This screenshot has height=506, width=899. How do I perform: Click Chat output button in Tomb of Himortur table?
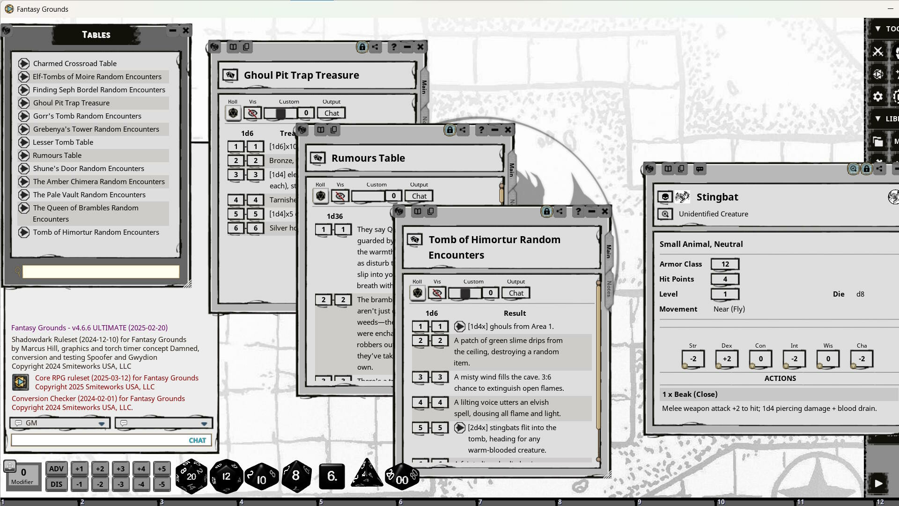pos(516,293)
